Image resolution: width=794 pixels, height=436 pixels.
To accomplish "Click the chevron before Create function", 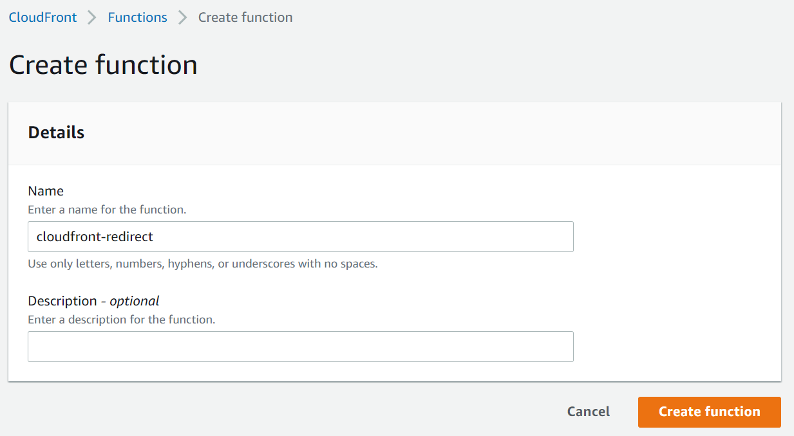I will [x=184, y=17].
